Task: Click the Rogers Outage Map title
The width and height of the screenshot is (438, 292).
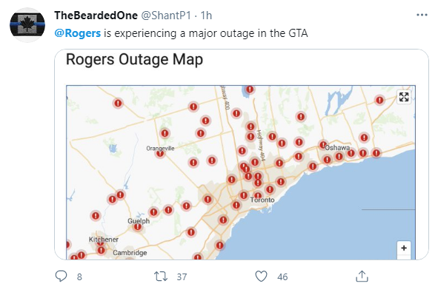Action: (134, 59)
